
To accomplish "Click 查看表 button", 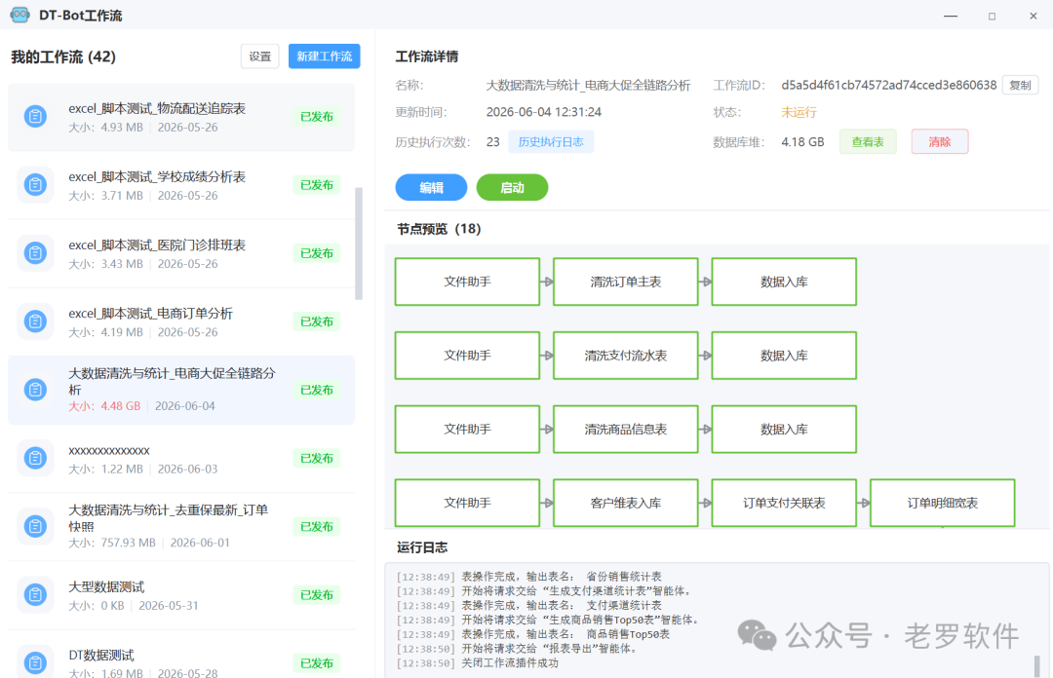I will (868, 141).
